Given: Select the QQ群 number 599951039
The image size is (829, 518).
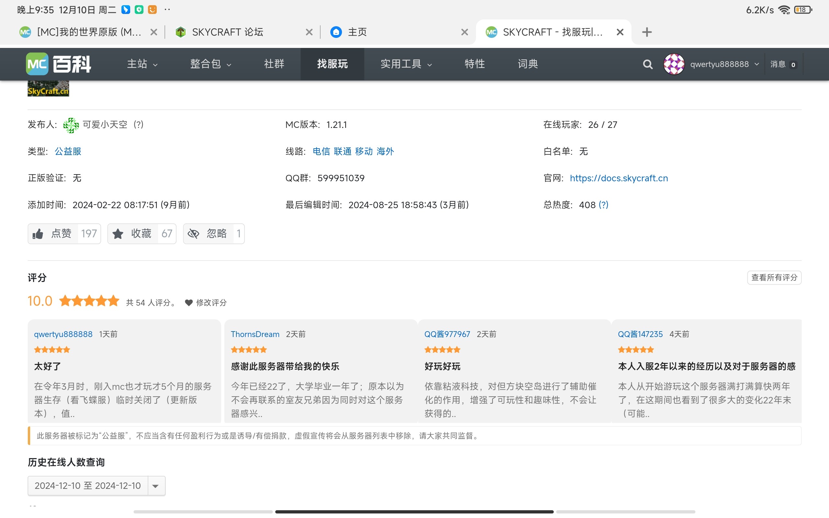Looking at the screenshot, I should click(341, 178).
